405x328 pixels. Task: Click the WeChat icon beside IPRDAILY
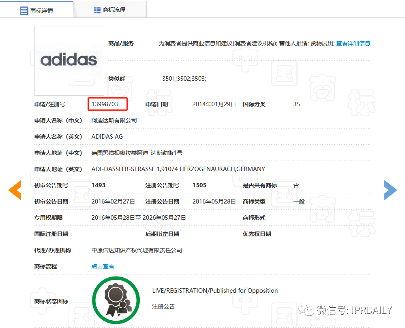coord(306,310)
